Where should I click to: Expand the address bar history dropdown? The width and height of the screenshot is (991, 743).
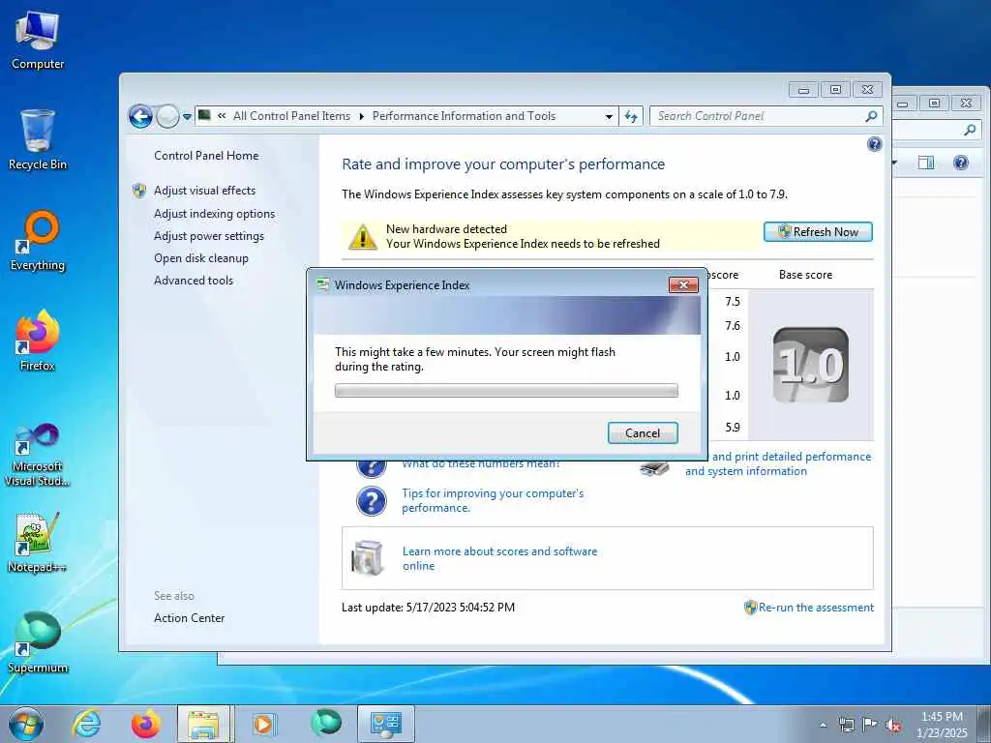(609, 116)
